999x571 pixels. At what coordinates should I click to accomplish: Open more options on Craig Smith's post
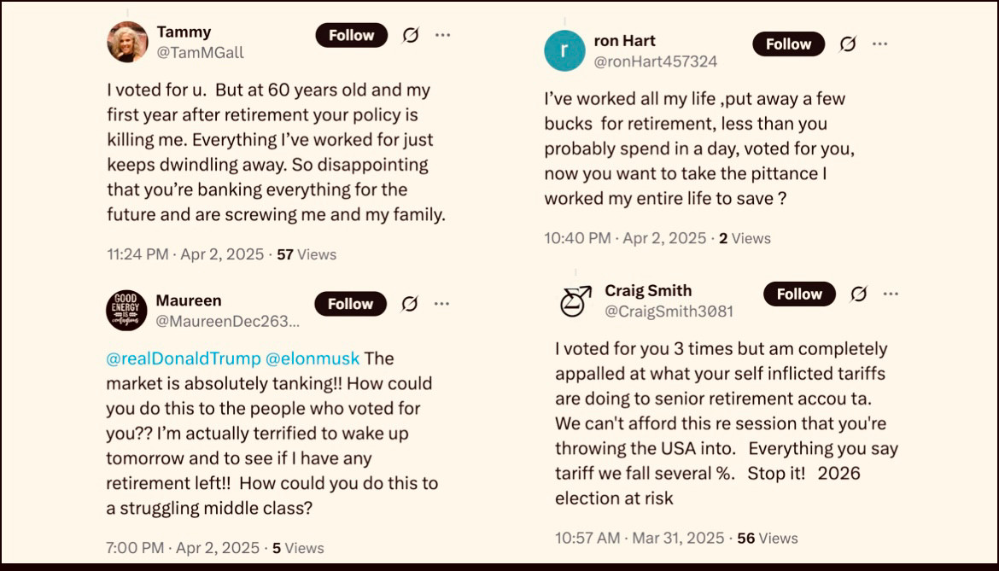pyautogui.click(x=891, y=294)
